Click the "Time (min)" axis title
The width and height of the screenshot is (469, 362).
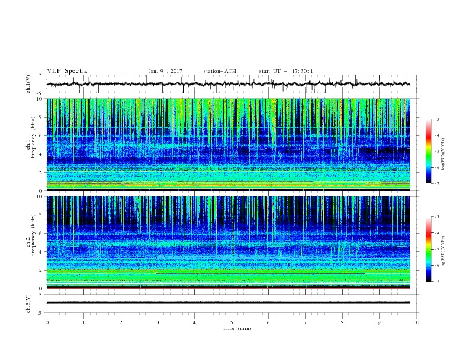tap(237, 328)
